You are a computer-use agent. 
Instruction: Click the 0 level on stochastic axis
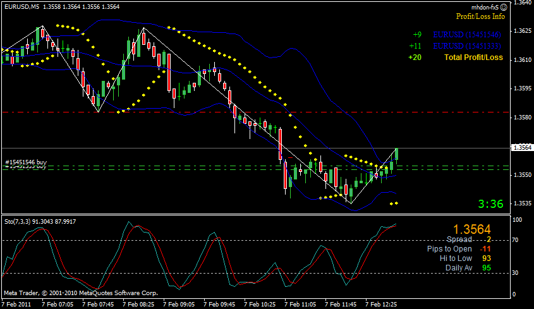pyautogui.click(x=514, y=294)
